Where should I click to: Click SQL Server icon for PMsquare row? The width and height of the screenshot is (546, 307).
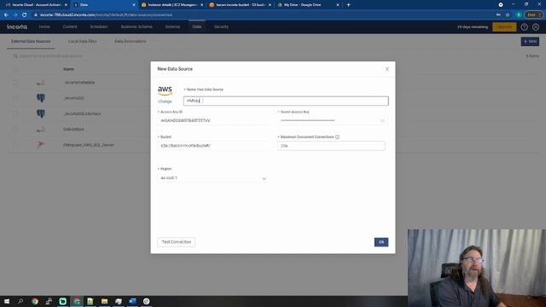coord(41,144)
